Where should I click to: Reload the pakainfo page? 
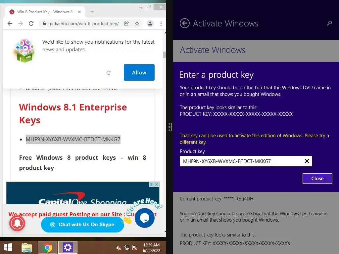click(31, 23)
